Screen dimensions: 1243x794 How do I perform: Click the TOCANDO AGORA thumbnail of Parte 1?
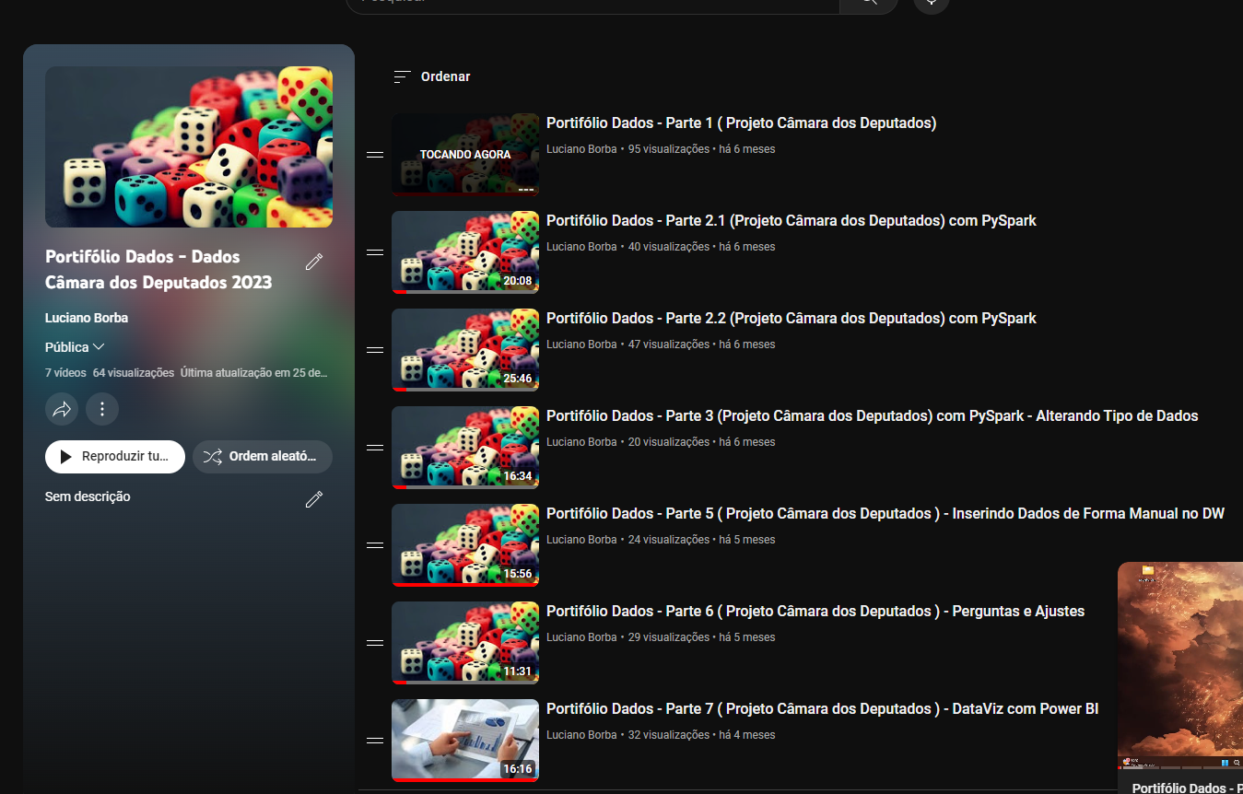[465, 155]
